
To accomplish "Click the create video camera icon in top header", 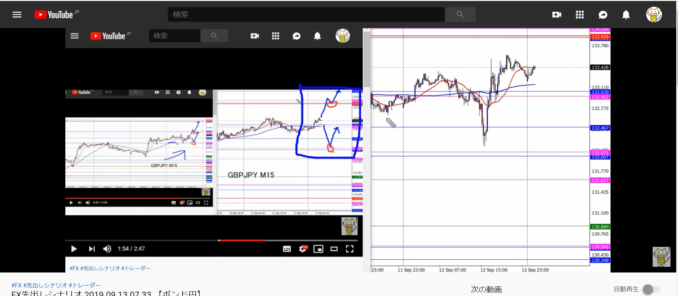I will [x=557, y=15].
